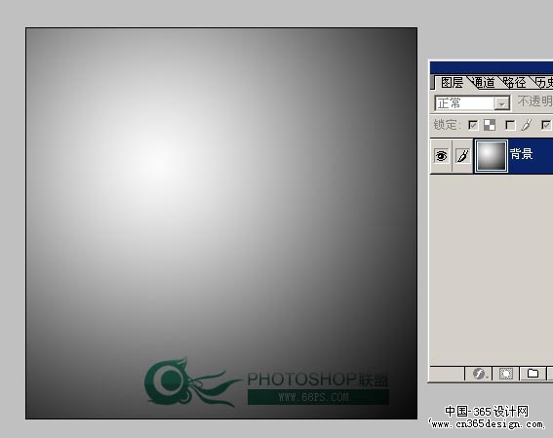Viewport: 553px width, 438px height.
Task: Click the paintbrush icon beside 背景 layer
Action: pyautogui.click(x=462, y=155)
